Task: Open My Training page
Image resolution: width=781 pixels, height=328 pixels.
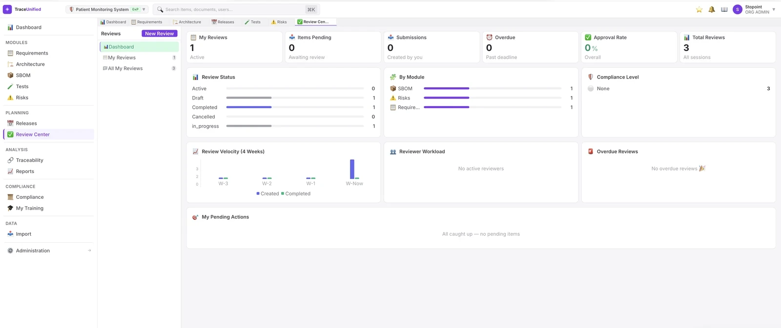Action: [x=48, y=208]
